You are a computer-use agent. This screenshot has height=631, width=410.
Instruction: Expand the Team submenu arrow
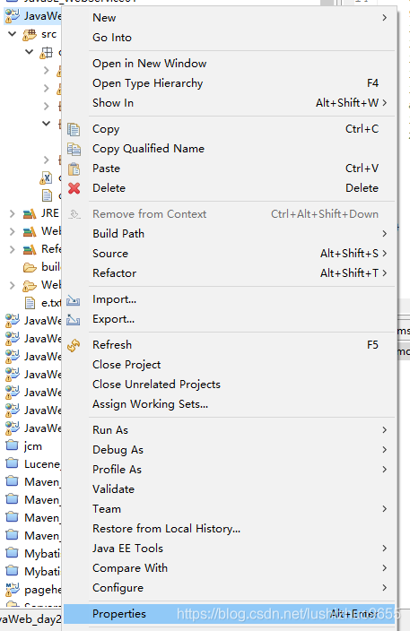coord(385,509)
